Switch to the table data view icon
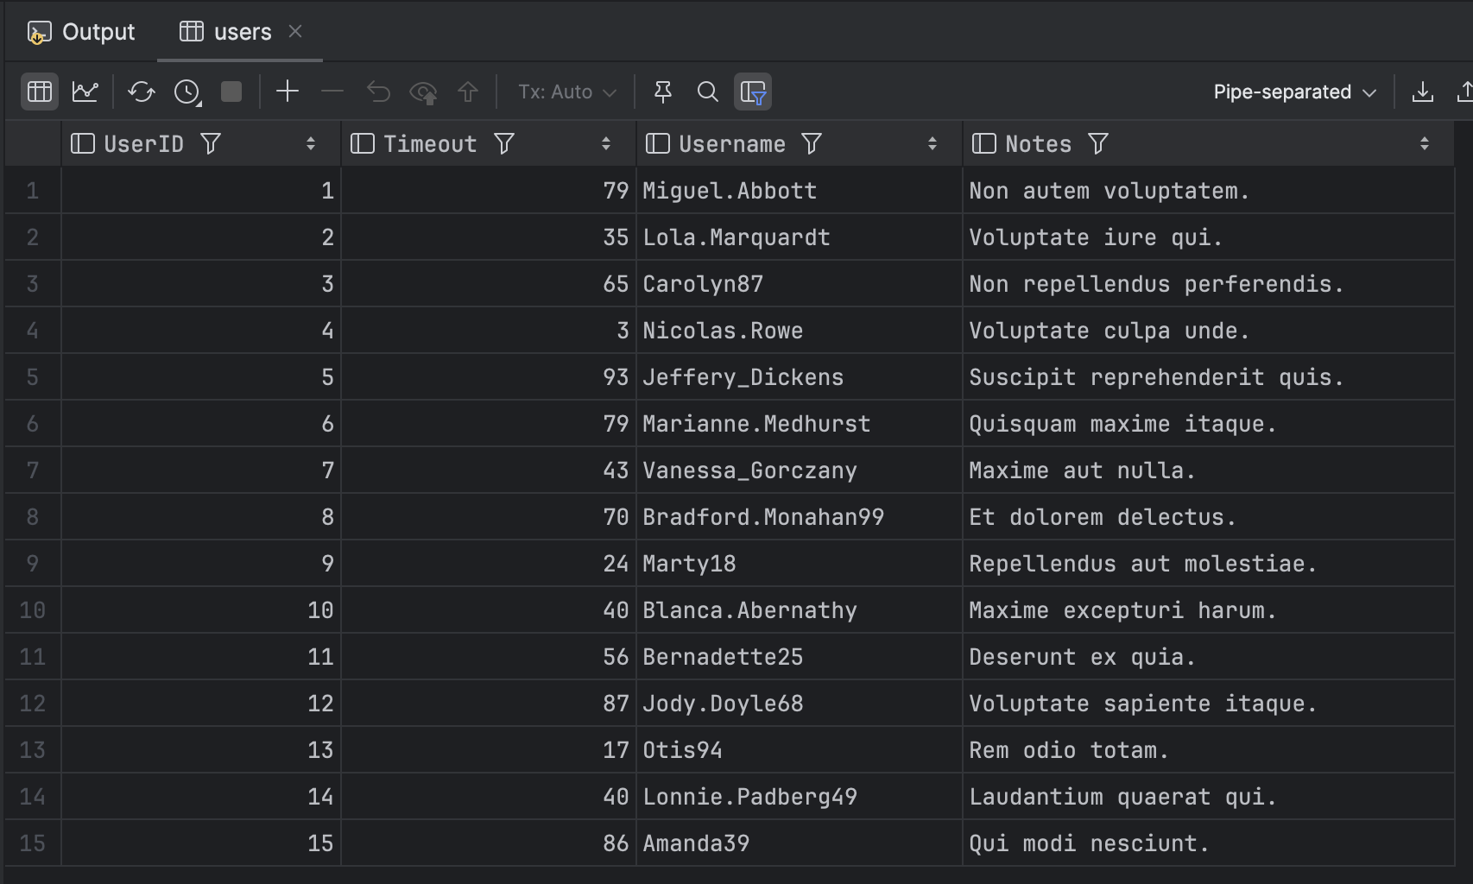 point(39,92)
